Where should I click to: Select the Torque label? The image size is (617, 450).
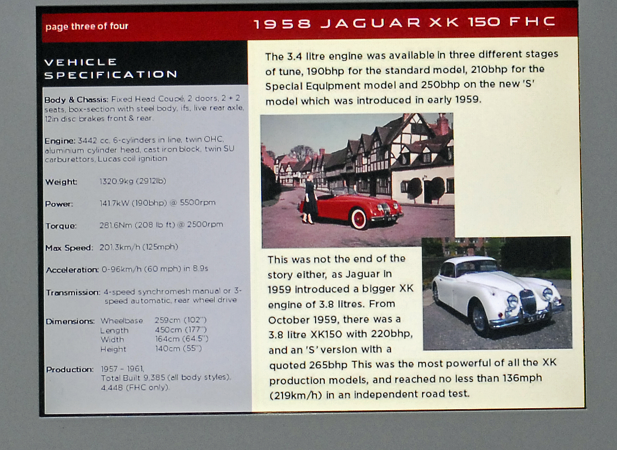pos(61,225)
